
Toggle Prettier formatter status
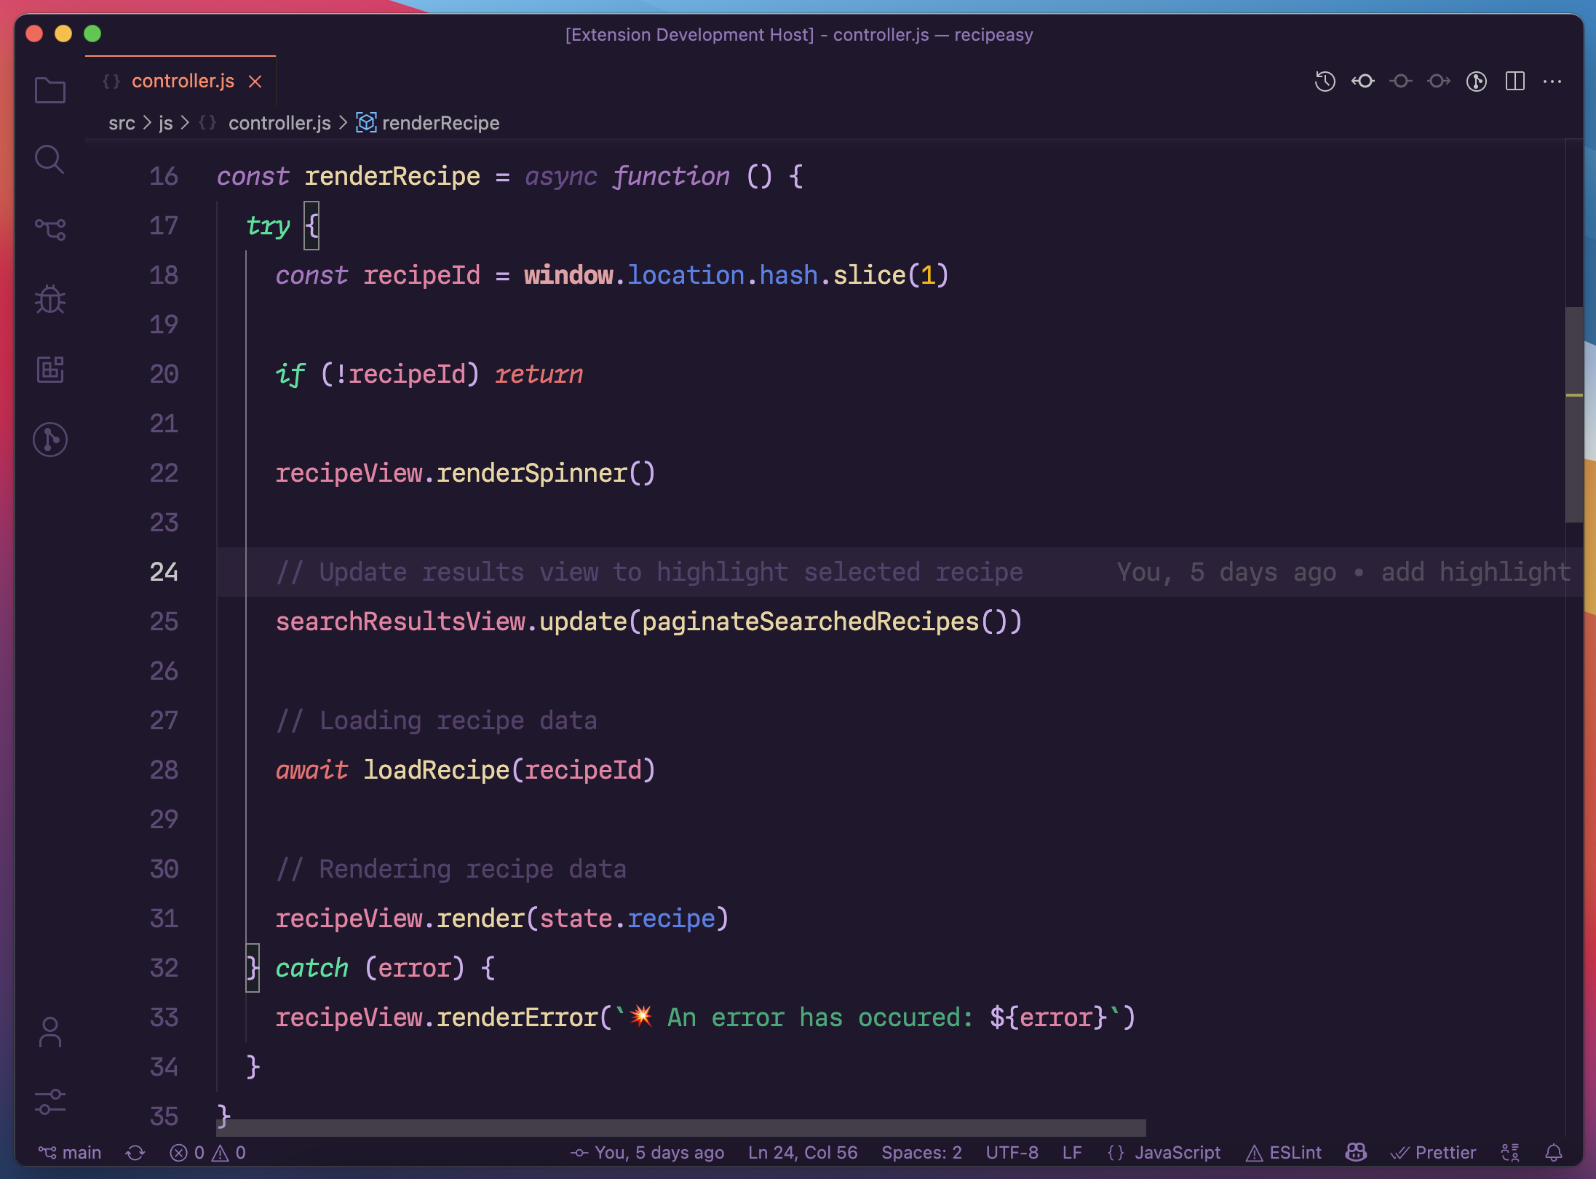pos(1434,1153)
